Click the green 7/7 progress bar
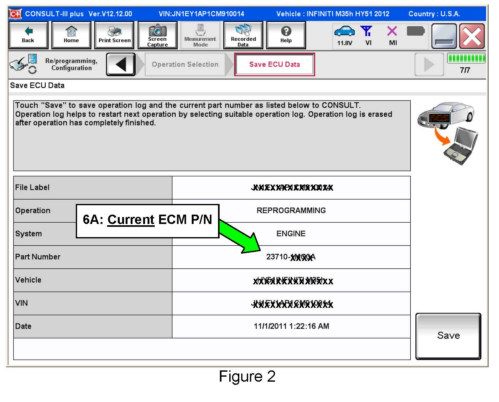This screenshot has width=499, height=402. (466, 59)
